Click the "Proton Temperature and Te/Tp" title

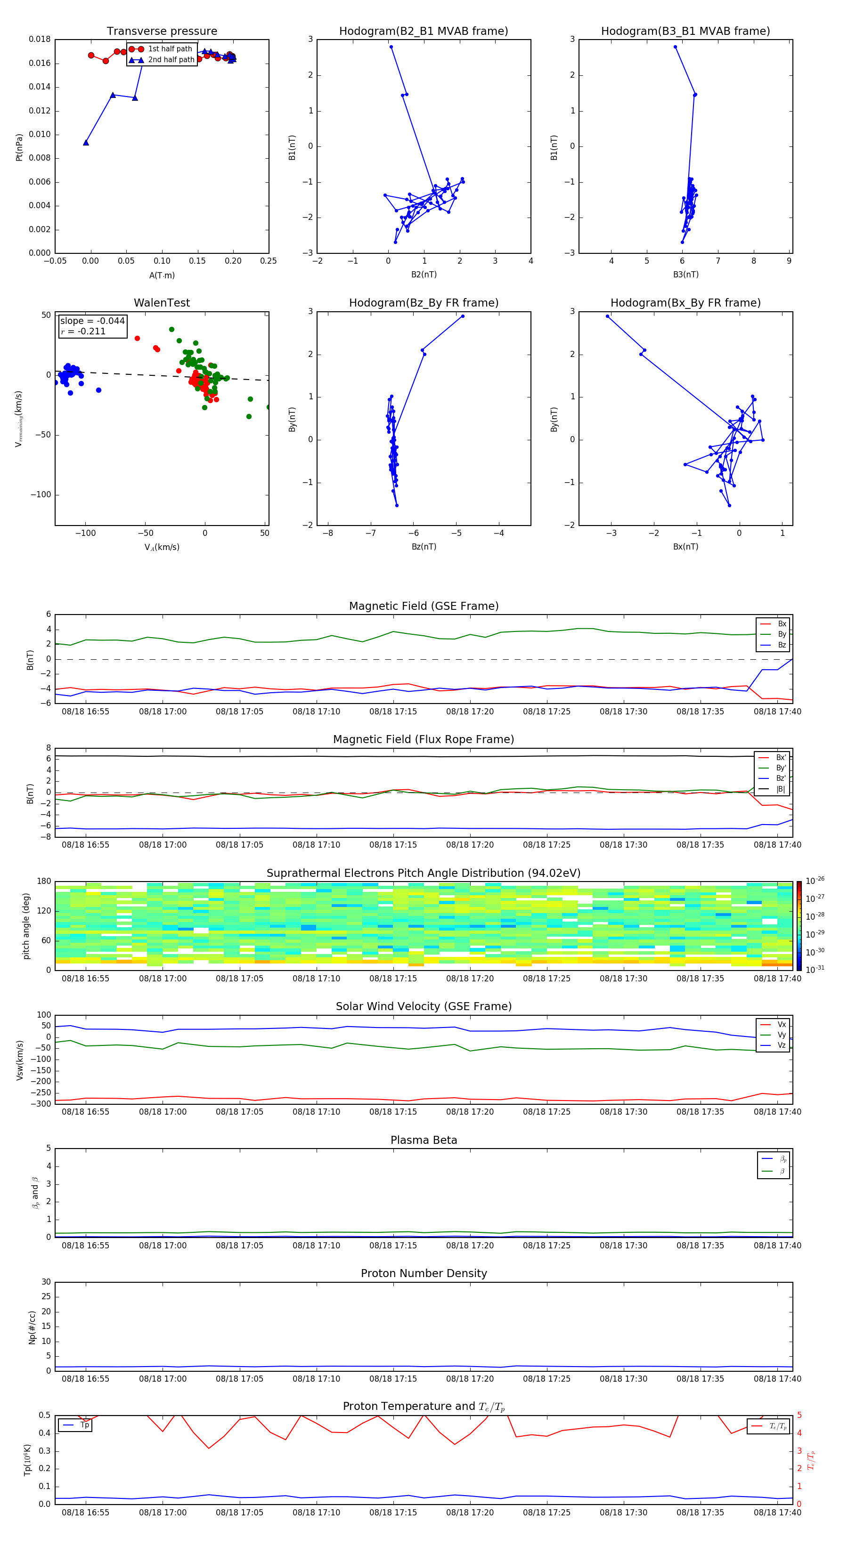click(x=424, y=1407)
